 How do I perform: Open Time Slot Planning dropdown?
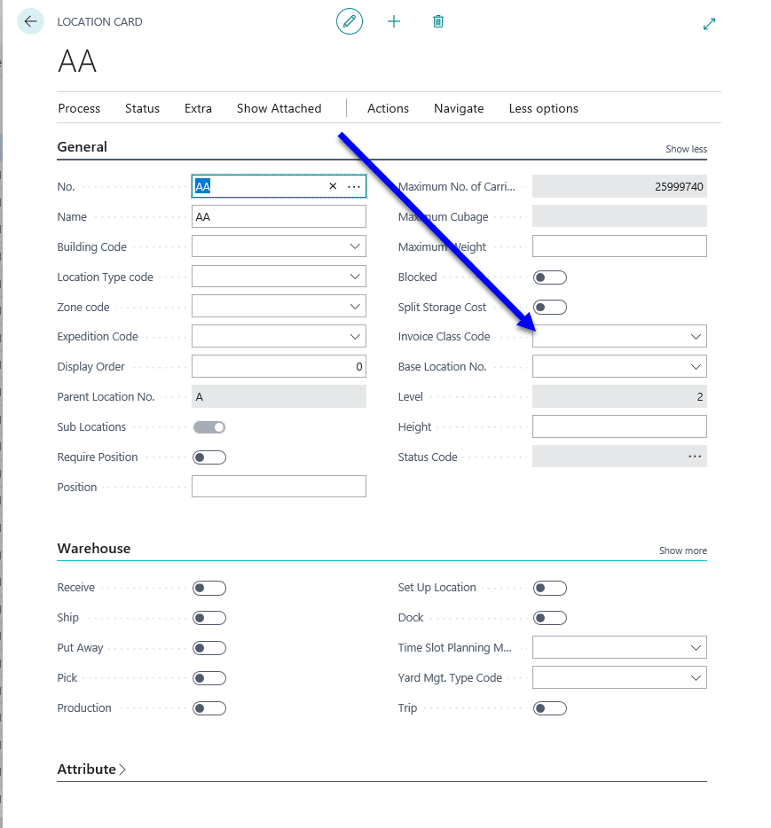696,647
